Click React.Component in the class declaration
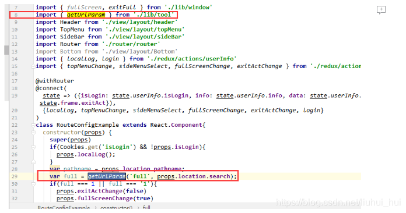The height and width of the screenshot is (213, 406). tap(176, 125)
